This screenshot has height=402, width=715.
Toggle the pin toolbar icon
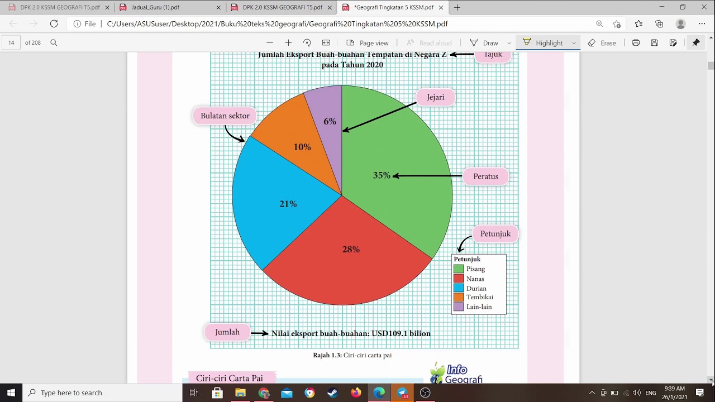(x=695, y=42)
